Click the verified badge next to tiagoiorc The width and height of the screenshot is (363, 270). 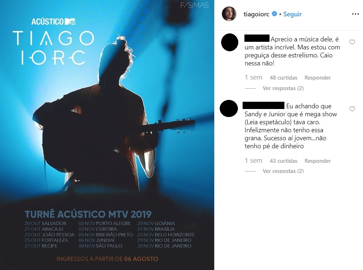pyautogui.click(x=274, y=14)
